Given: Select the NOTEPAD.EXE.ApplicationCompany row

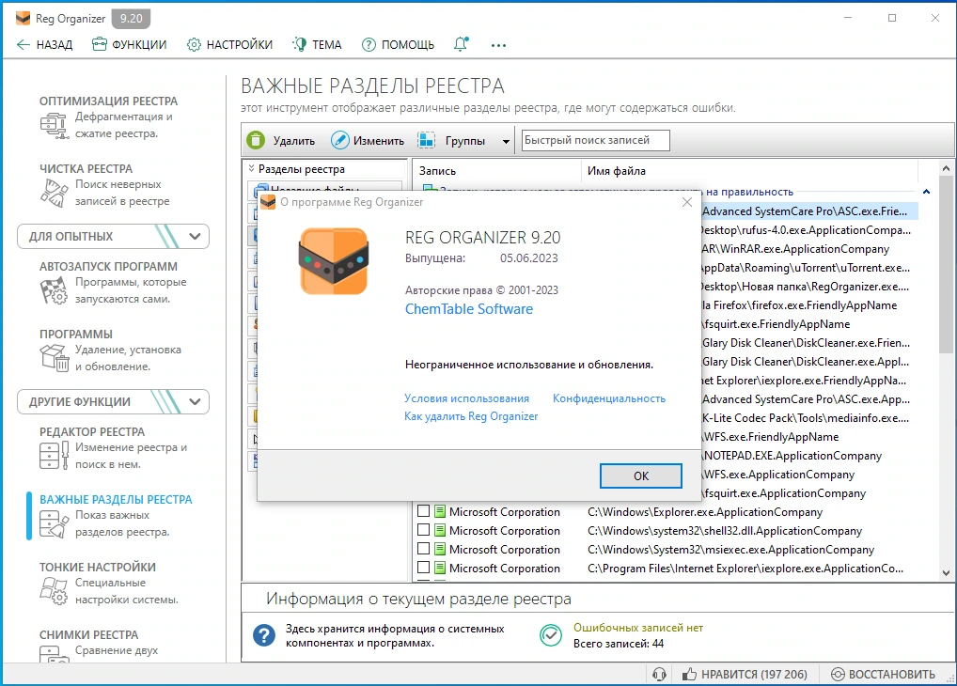Looking at the screenshot, I should (808, 456).
